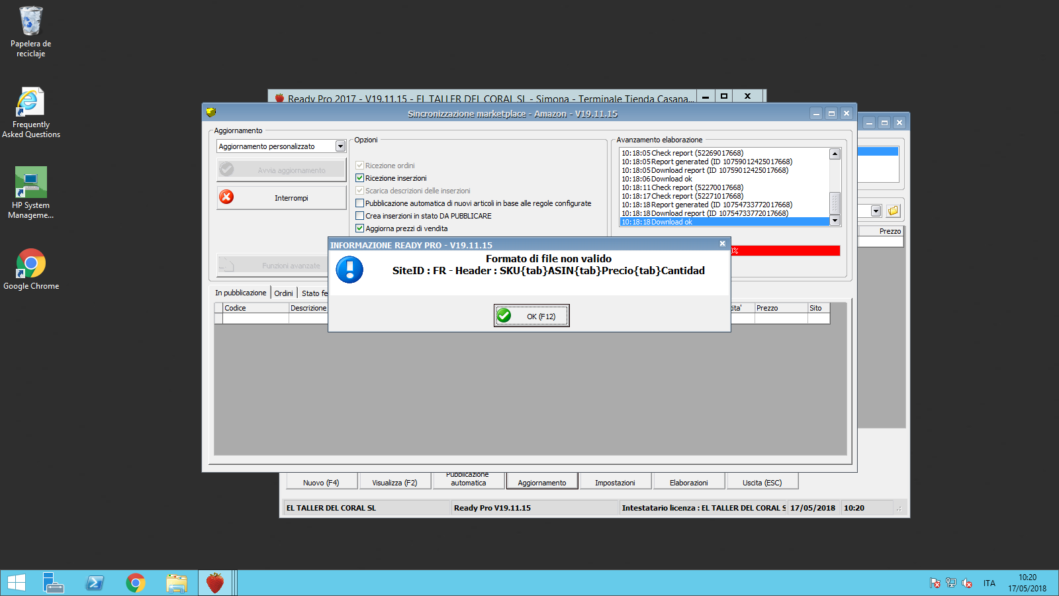Click the Visualizza (F2) button
Image resolution: width=1059 pixels, height=596 pixels.
click(x=394, y=482)
